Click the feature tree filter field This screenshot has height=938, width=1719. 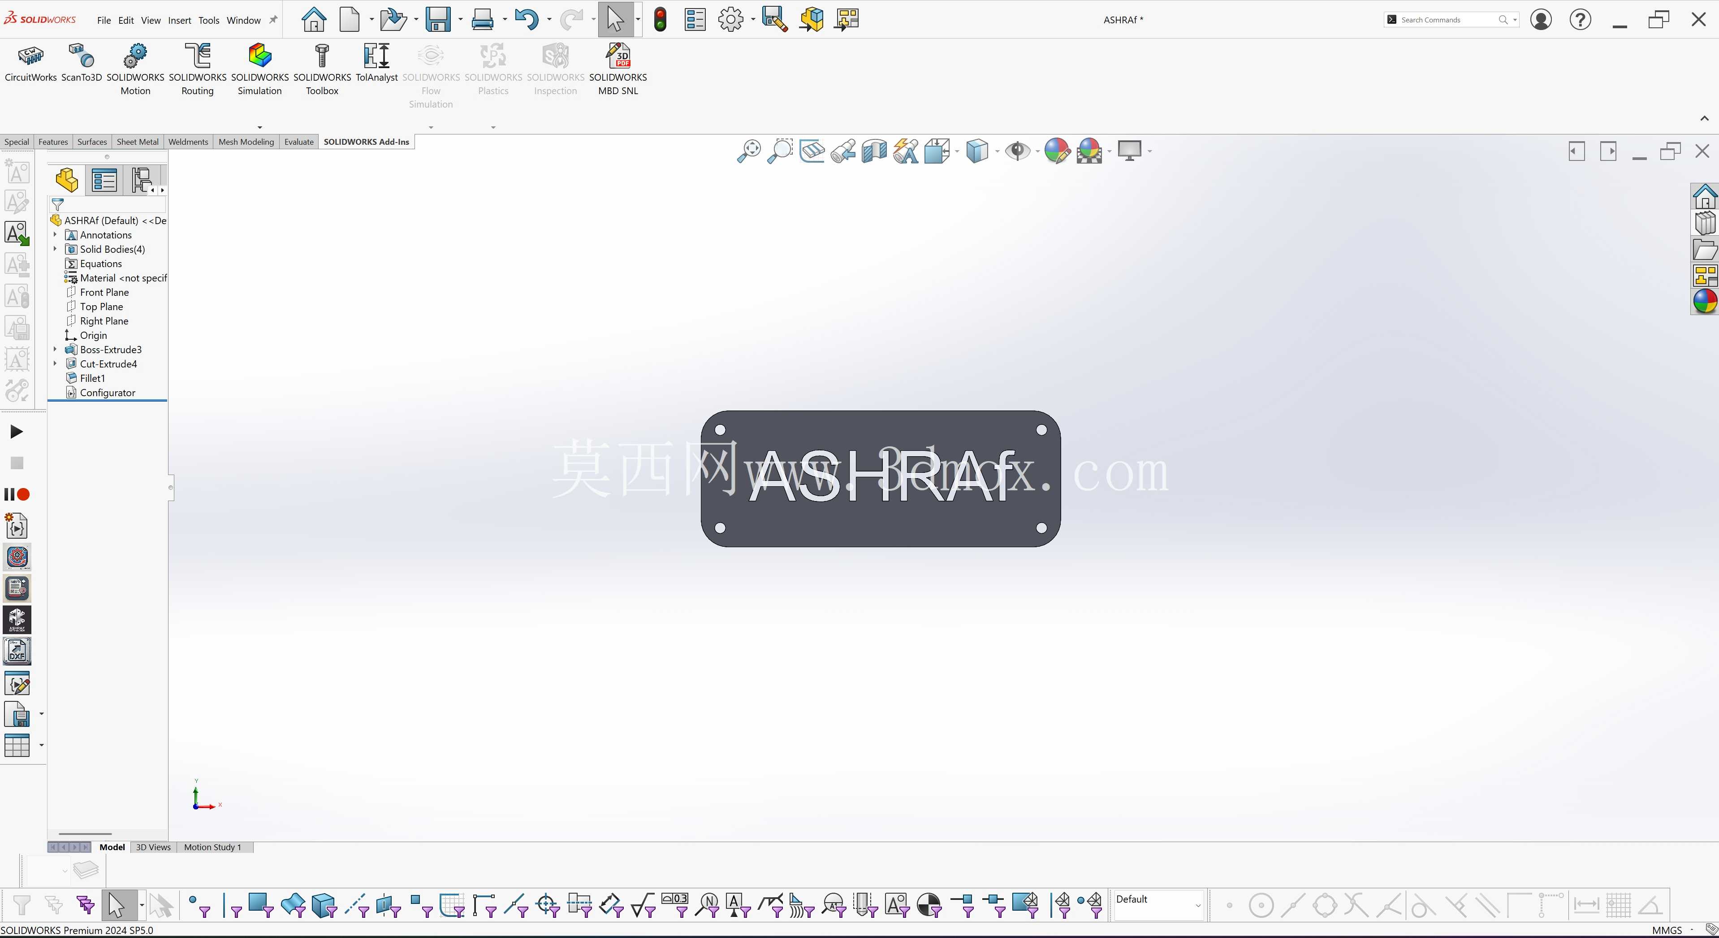coord(108,205)
